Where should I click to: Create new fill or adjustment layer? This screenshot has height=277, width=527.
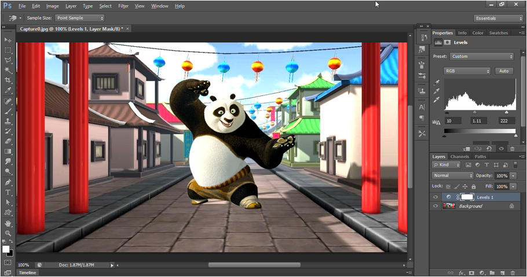[x=482, y=273]
